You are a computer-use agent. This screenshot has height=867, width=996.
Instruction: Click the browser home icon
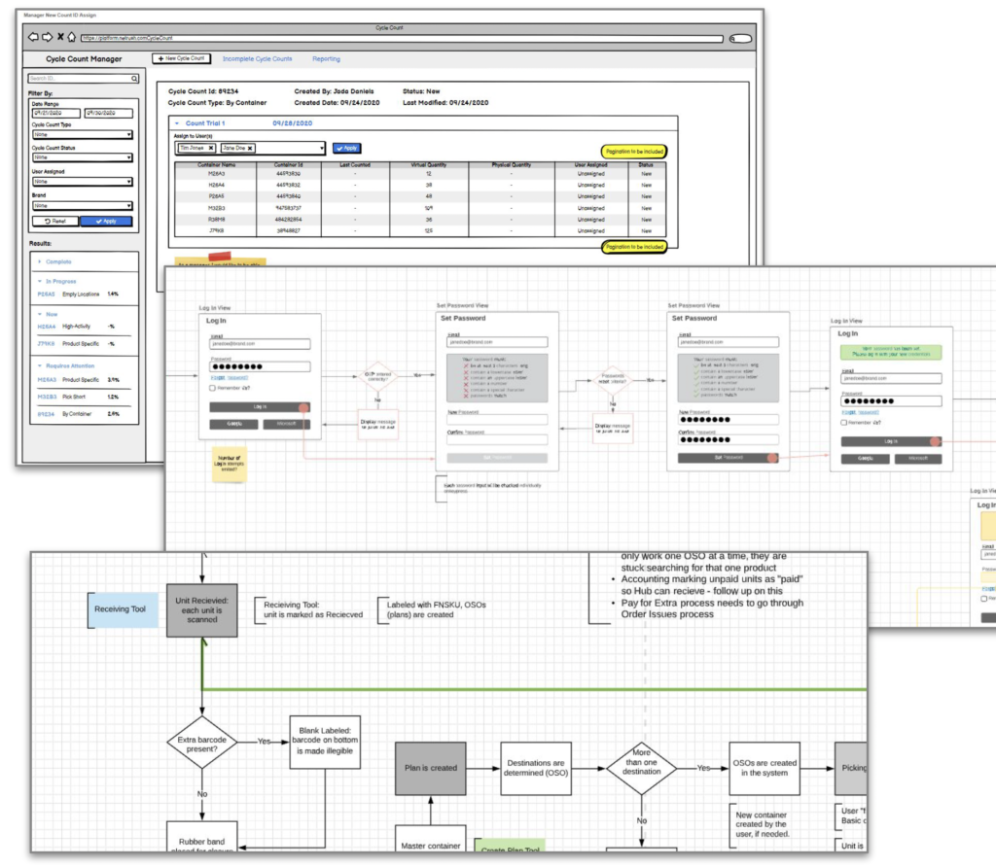tap(71, 38)
